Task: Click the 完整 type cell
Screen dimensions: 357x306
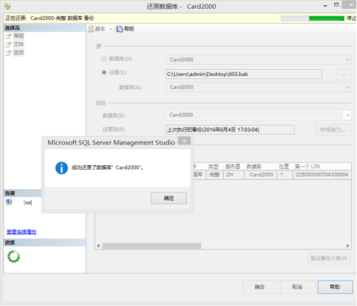Action: pyautogui.click(x=214, y=174)
